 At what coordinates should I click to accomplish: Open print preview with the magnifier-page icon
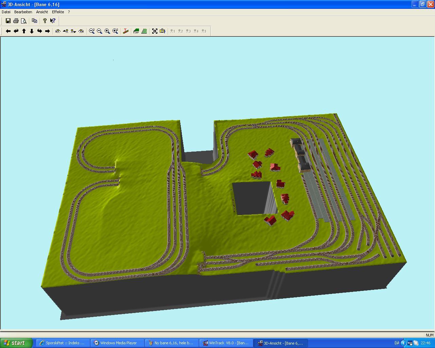click(x=24, y=21)
